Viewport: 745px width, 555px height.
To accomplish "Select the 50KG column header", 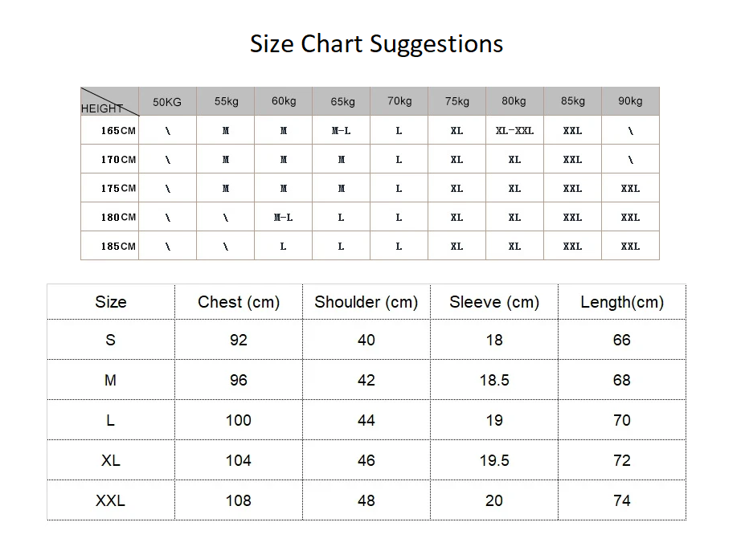I will point(167,102).
